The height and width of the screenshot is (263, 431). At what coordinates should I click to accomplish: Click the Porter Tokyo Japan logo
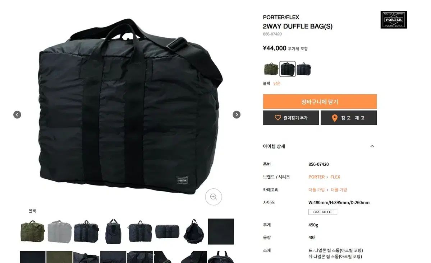coord(394,20)
